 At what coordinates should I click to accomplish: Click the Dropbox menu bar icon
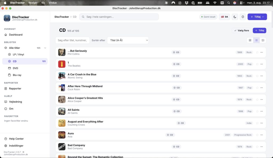[x=186, y=3]
